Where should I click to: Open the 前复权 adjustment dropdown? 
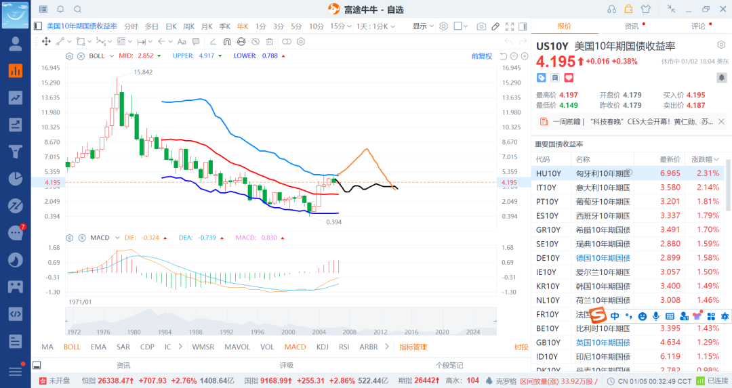tap(482, 56)
